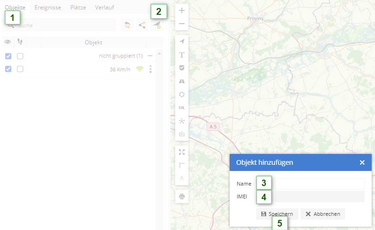Open the object's three-dot options menu

click(x=151, y=69)
